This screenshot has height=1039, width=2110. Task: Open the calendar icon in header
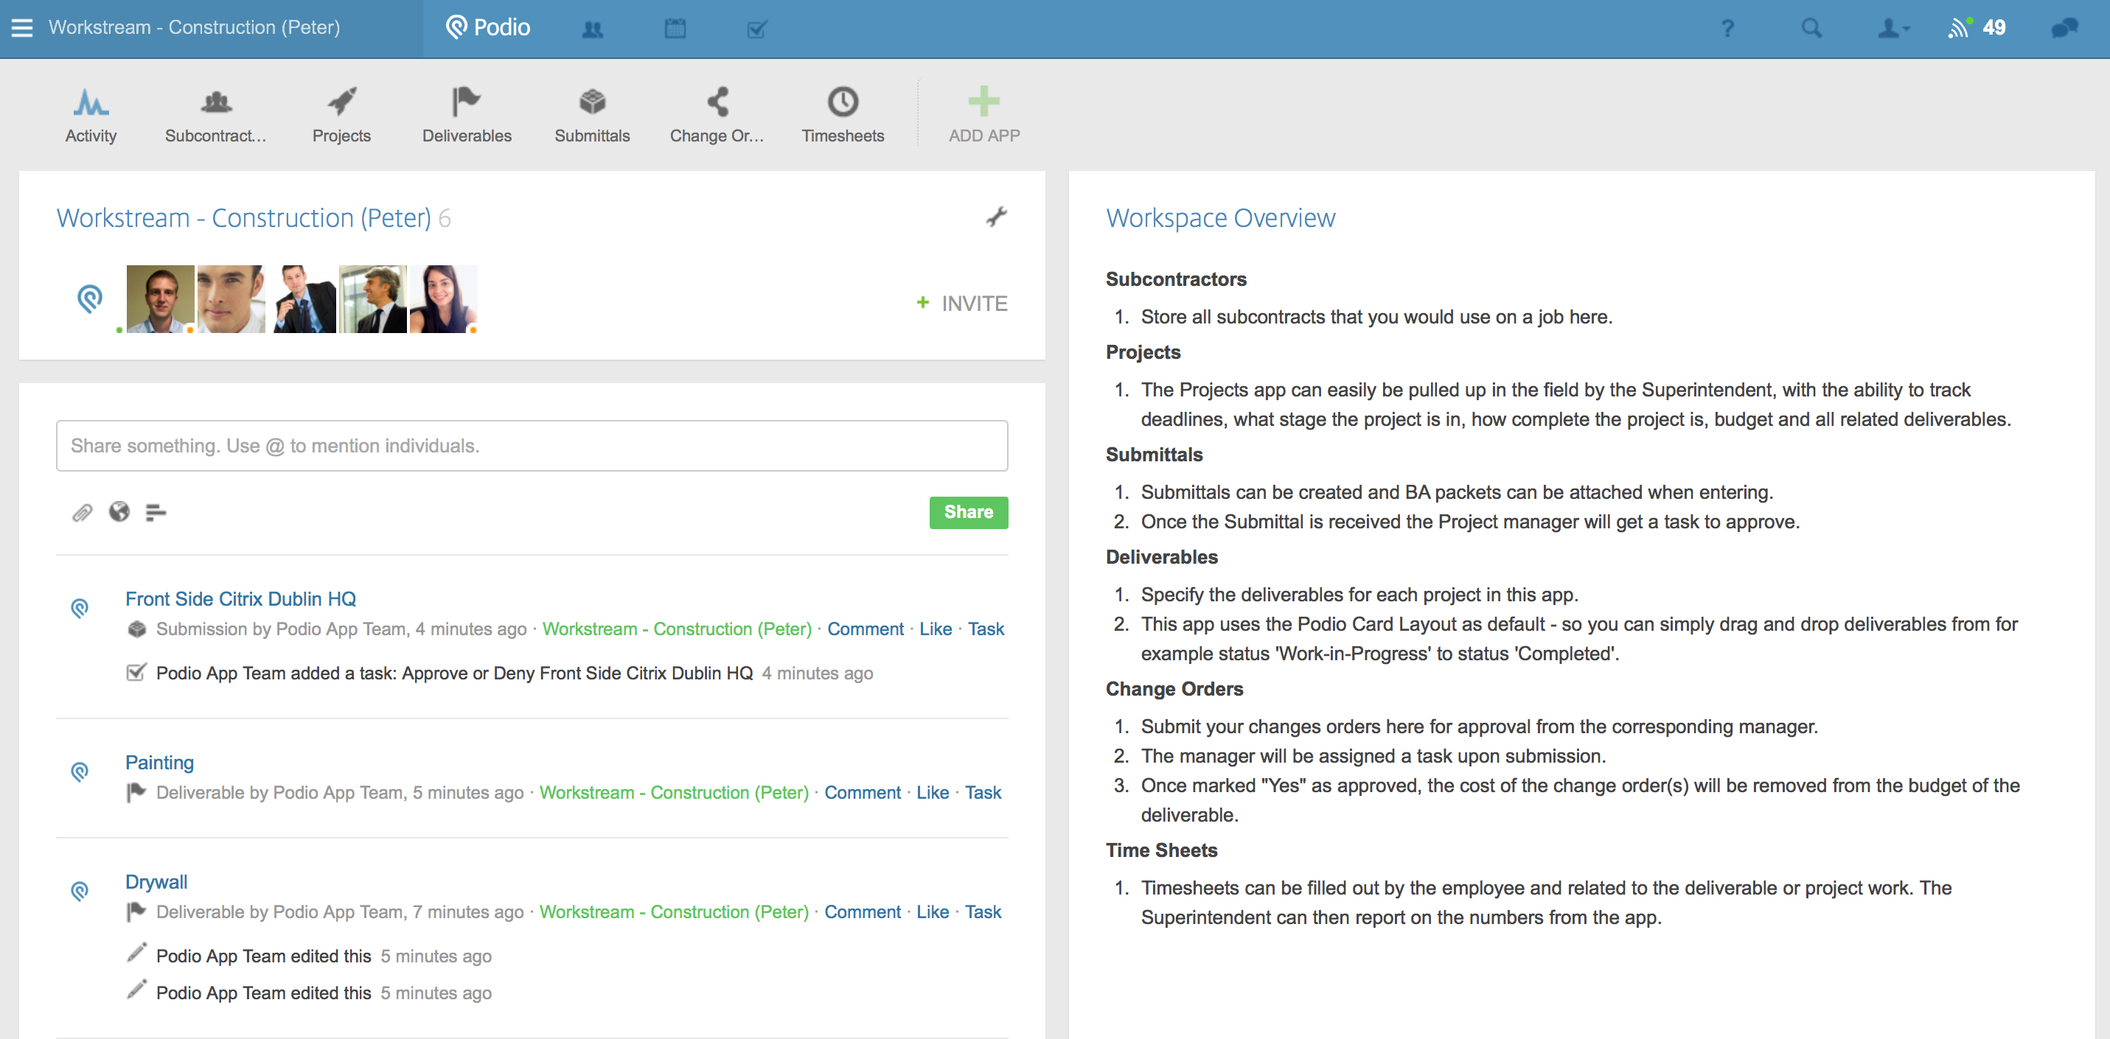(x=675, y=29)
